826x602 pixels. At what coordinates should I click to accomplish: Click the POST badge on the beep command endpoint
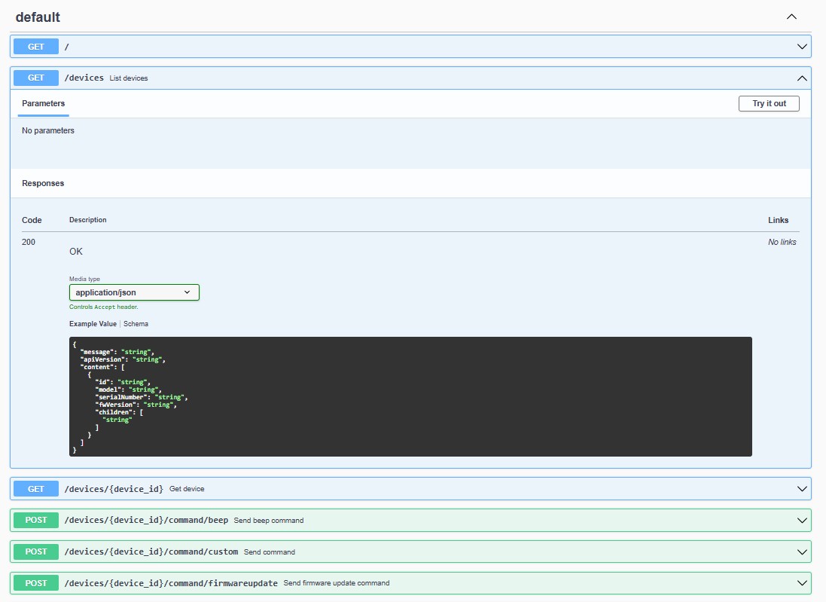tap(35, 520)
